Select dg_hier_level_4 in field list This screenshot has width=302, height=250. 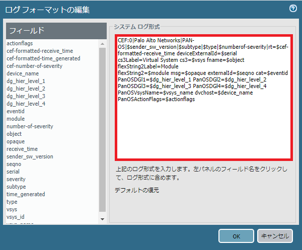tap(26, 104)
